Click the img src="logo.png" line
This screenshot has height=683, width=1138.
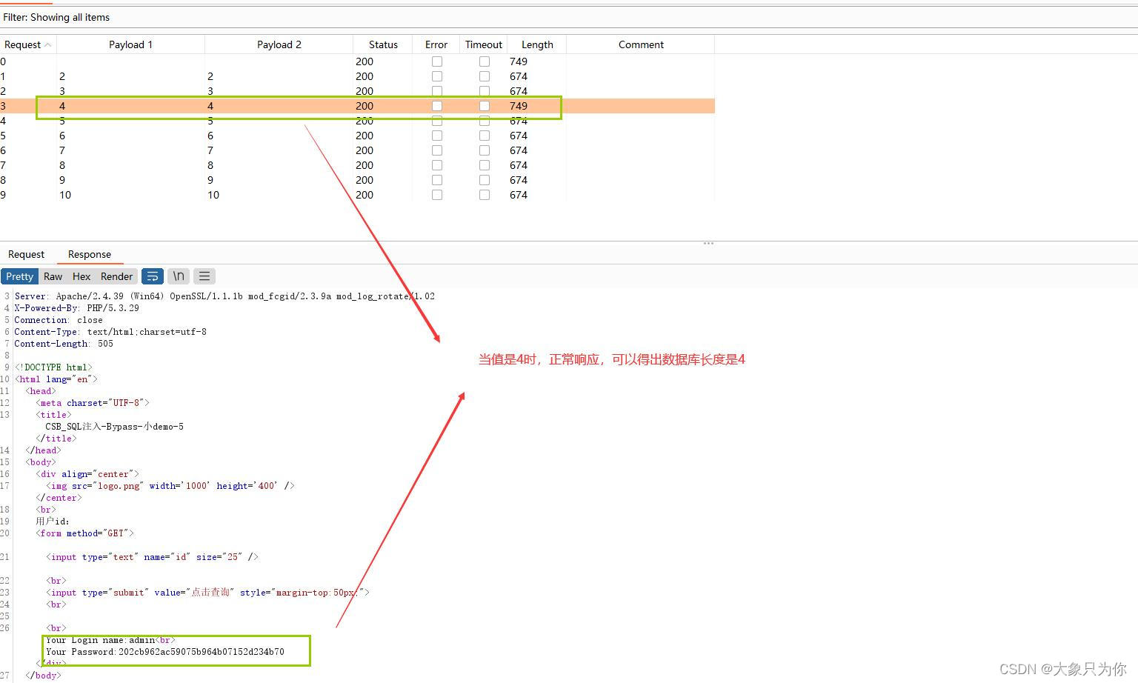point(170,486)
